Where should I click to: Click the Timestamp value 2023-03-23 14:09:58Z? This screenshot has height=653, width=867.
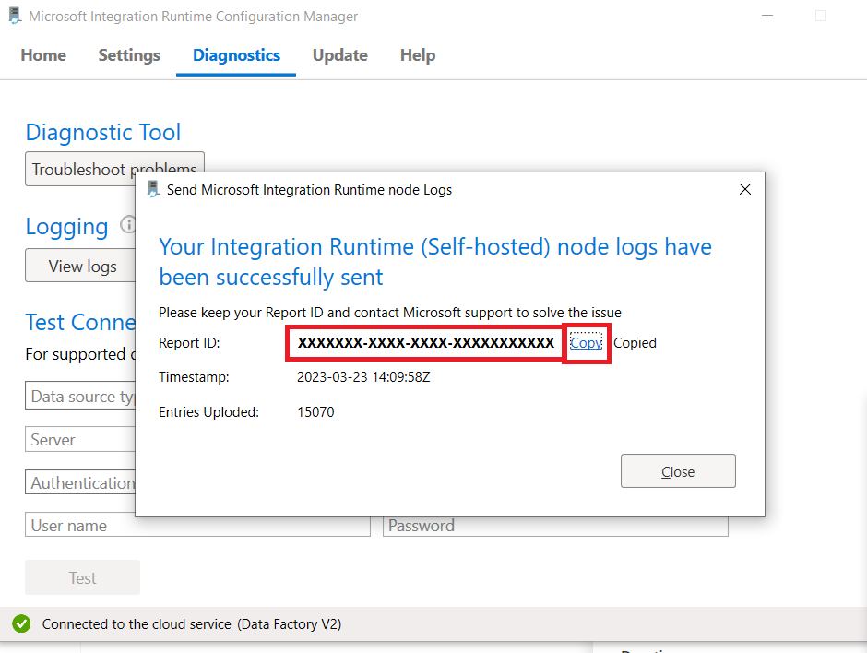363,377
